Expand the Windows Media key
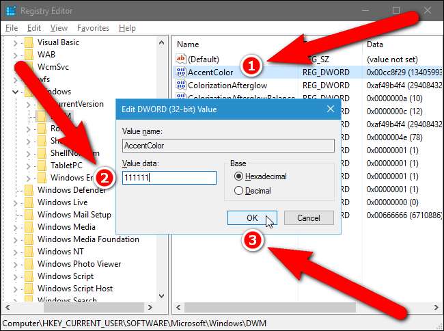 tap(15, 227)
